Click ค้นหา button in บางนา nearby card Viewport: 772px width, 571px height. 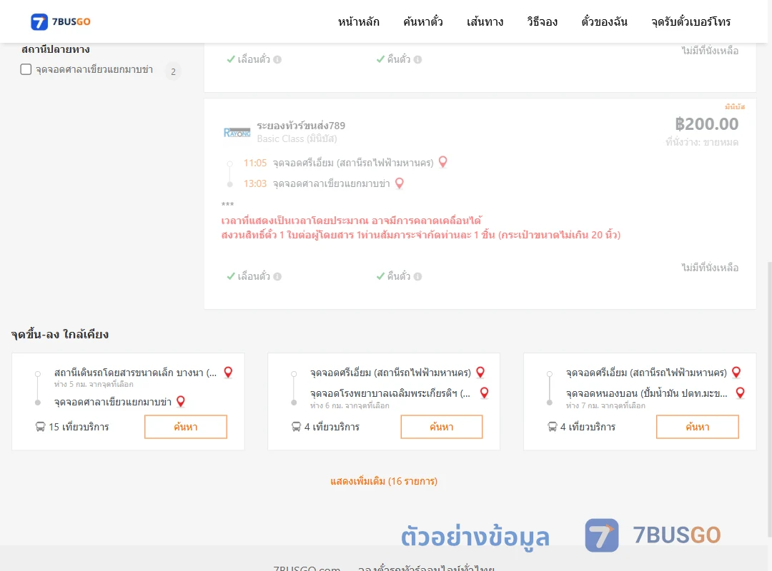point(186,427)
